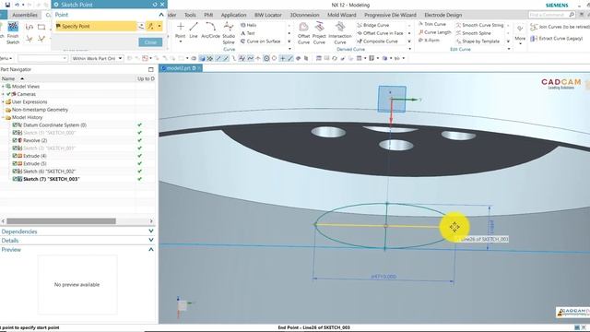Click the Undo icon in title bar
590x332 pixels.
(17, 5)
